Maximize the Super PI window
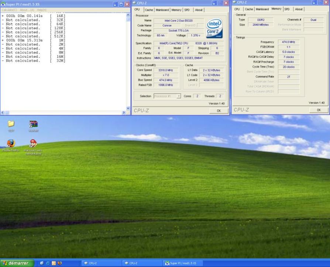Screen dimensions: 330x267 click(x=121, y=4)
